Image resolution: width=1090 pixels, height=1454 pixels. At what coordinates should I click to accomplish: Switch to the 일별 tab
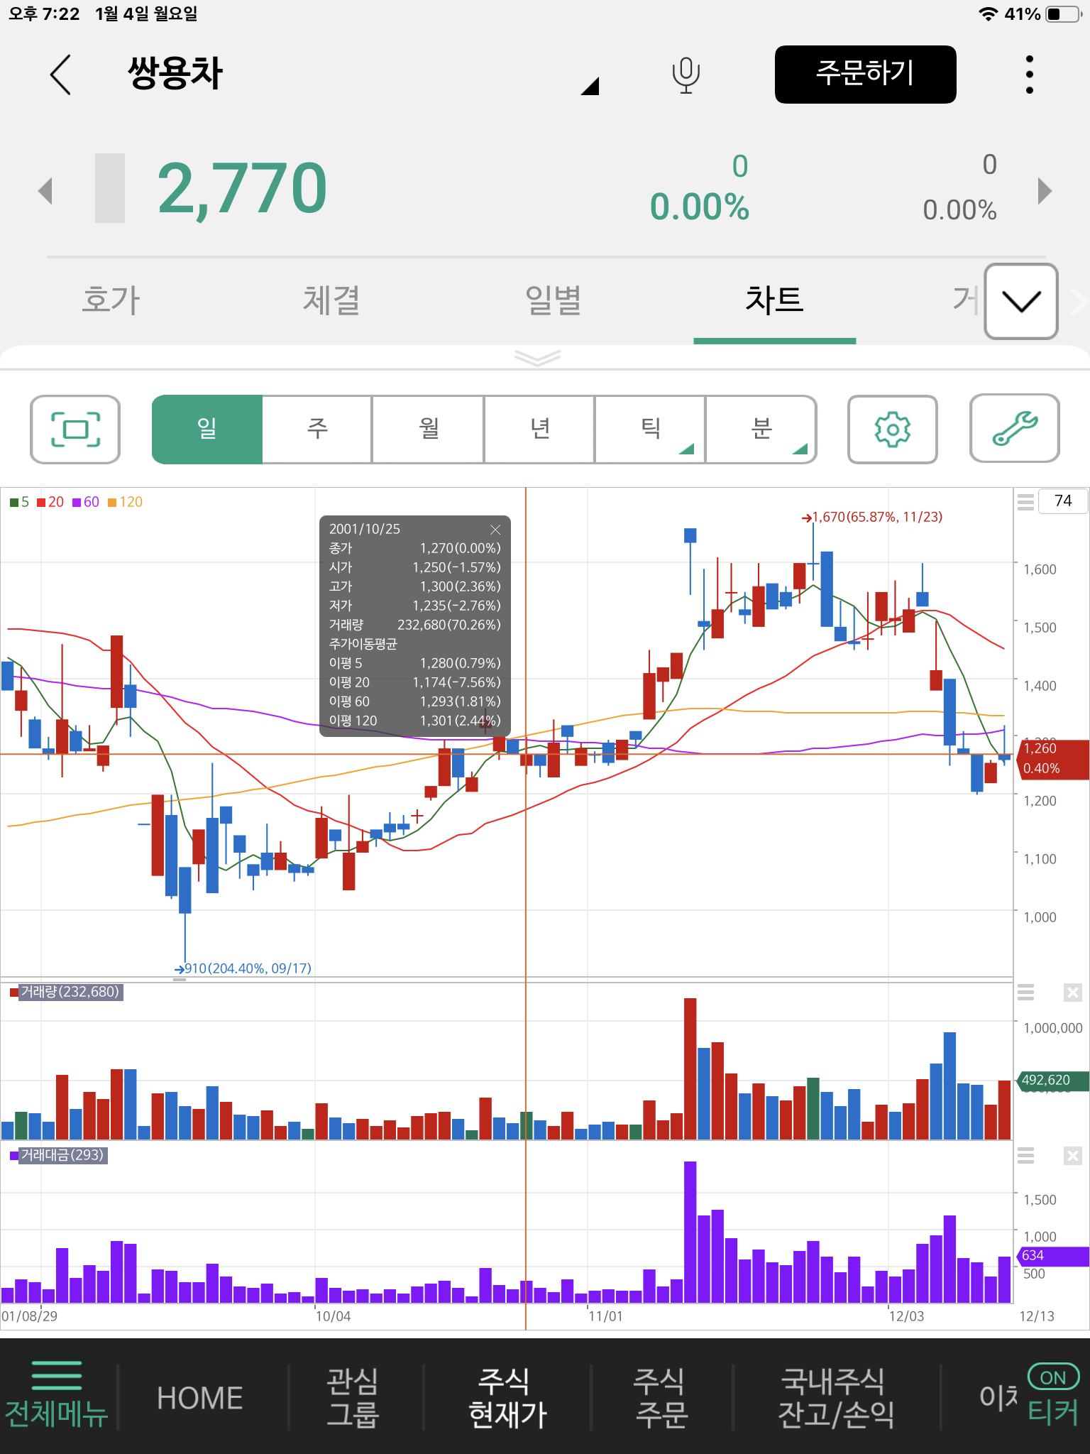pos(553,300)
